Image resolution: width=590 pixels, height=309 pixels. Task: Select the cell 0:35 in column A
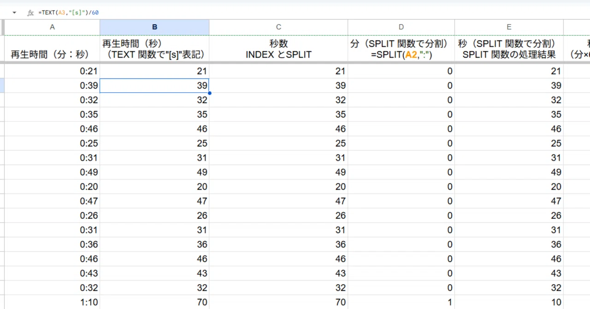tap(52, 114)
